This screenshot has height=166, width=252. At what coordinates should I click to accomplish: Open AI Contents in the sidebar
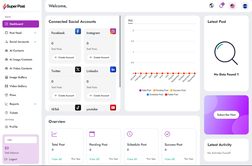17,51
